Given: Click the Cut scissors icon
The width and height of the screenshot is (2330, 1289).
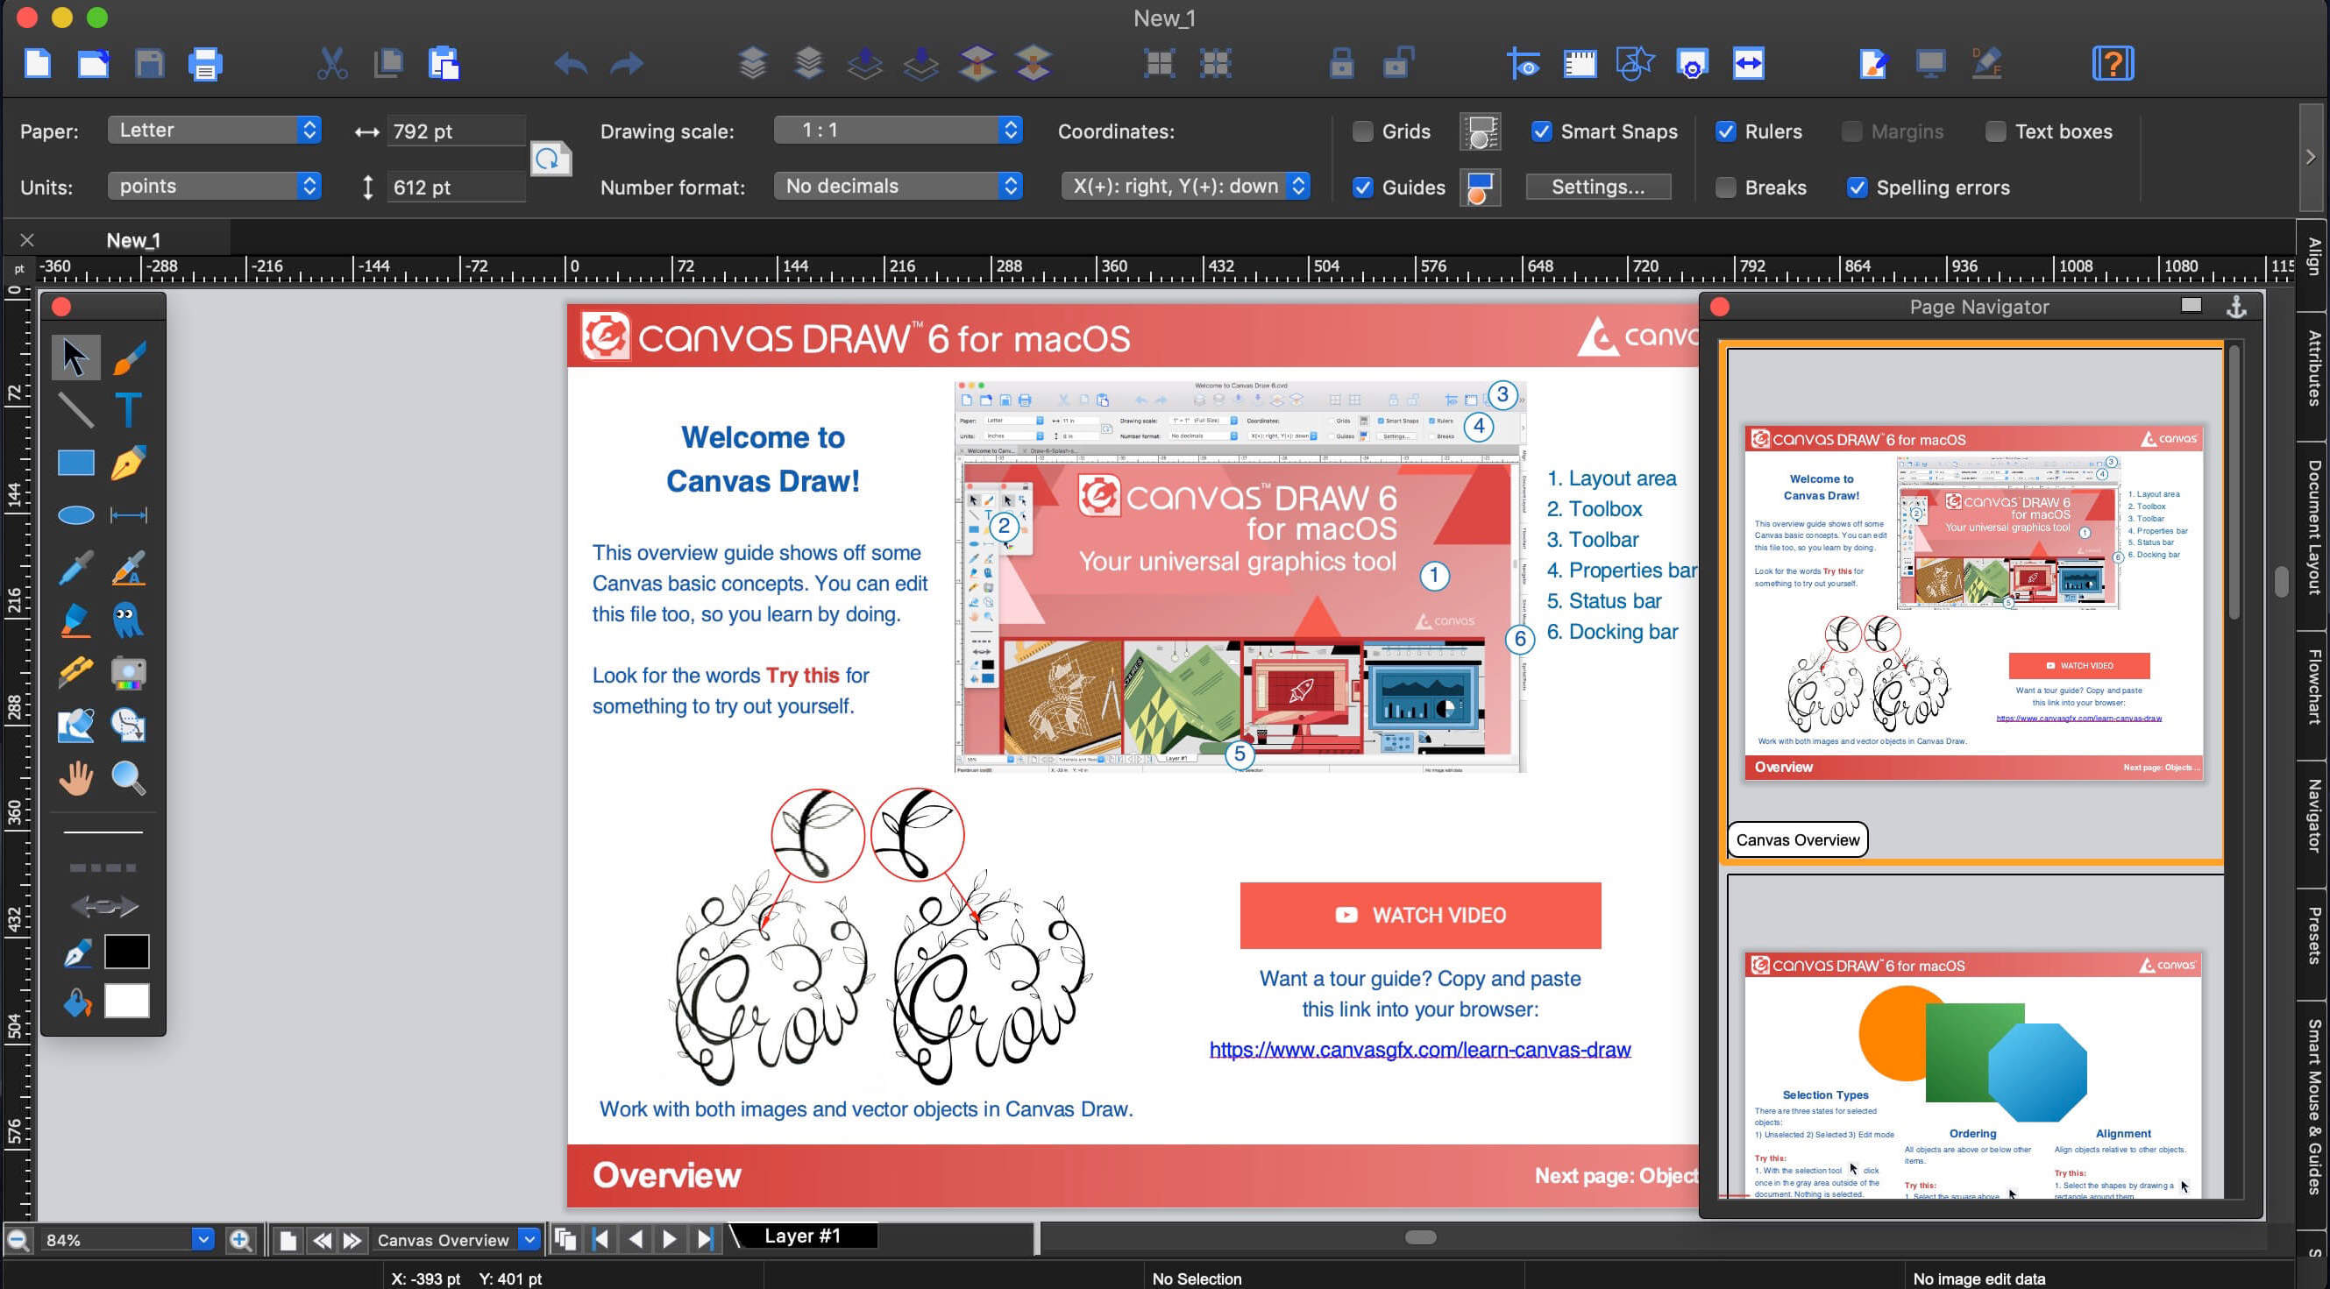Looking at the screenshot, I should (x=332, y=64).
